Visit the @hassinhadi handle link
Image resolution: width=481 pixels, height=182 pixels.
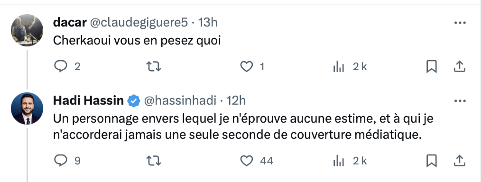(x=180, y=100)
